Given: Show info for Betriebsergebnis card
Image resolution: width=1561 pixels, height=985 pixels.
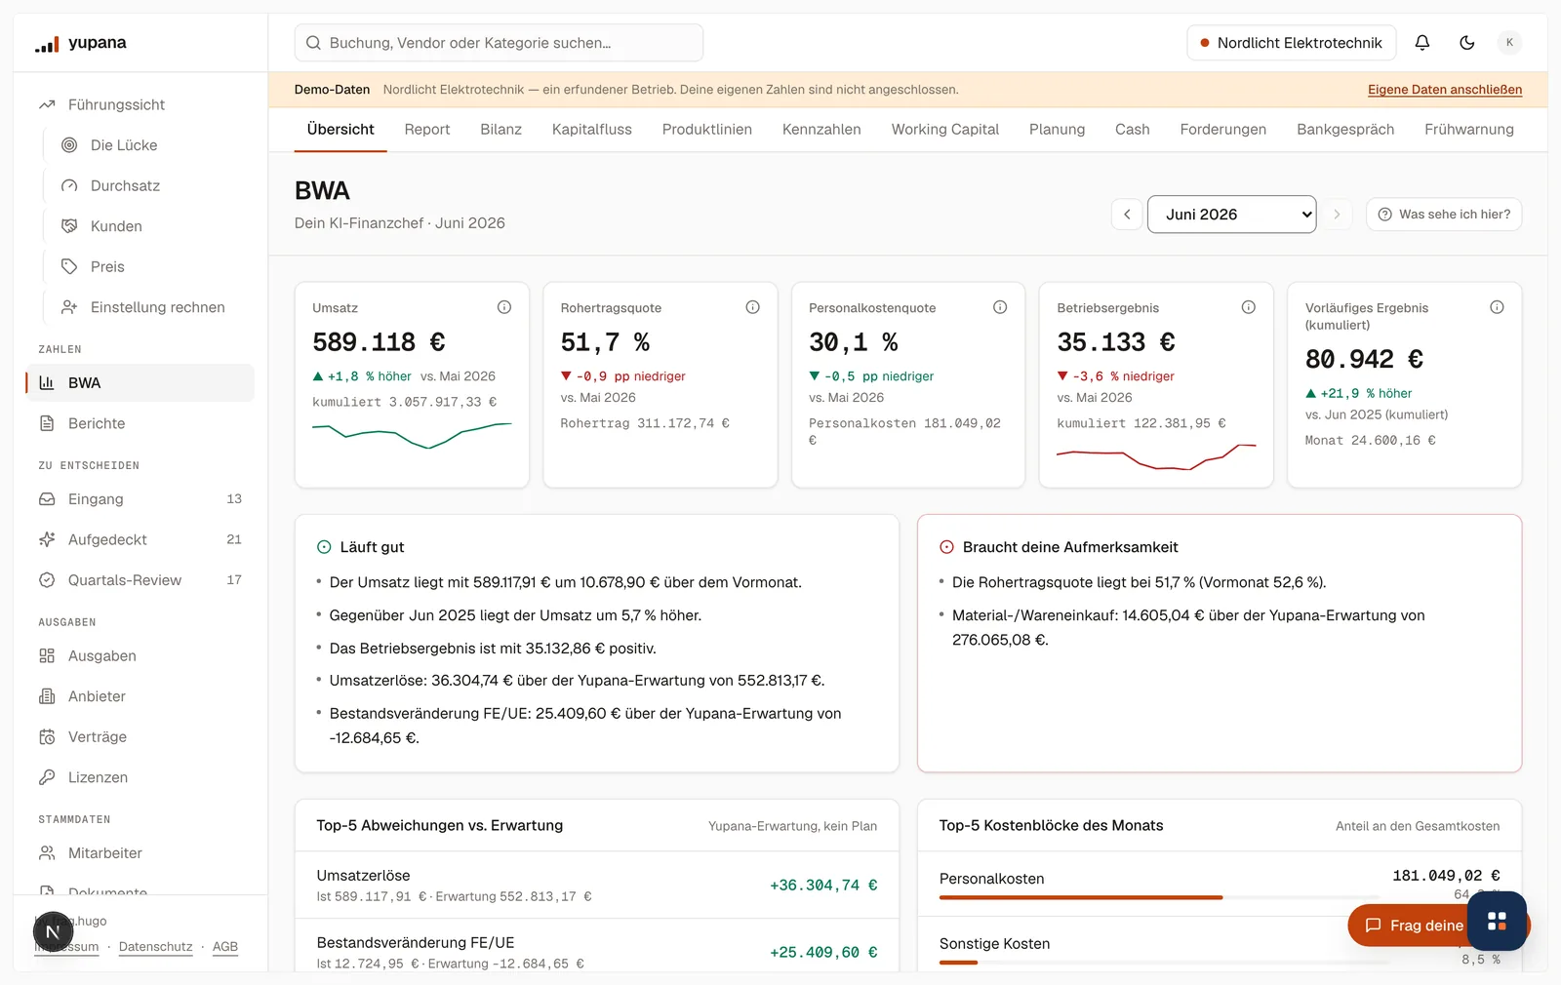Looking at the screenshot, I should [1248, 307].
